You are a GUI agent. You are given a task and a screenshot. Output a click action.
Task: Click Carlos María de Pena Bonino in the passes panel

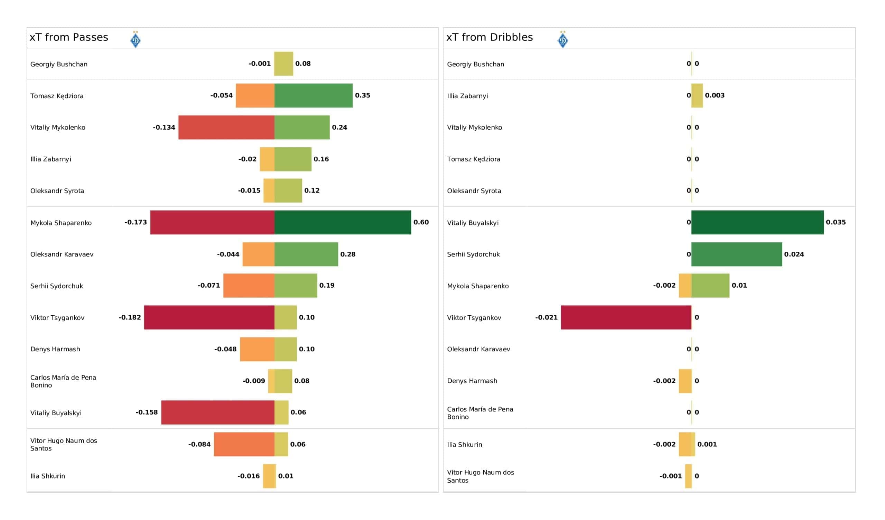coord(63,381)
